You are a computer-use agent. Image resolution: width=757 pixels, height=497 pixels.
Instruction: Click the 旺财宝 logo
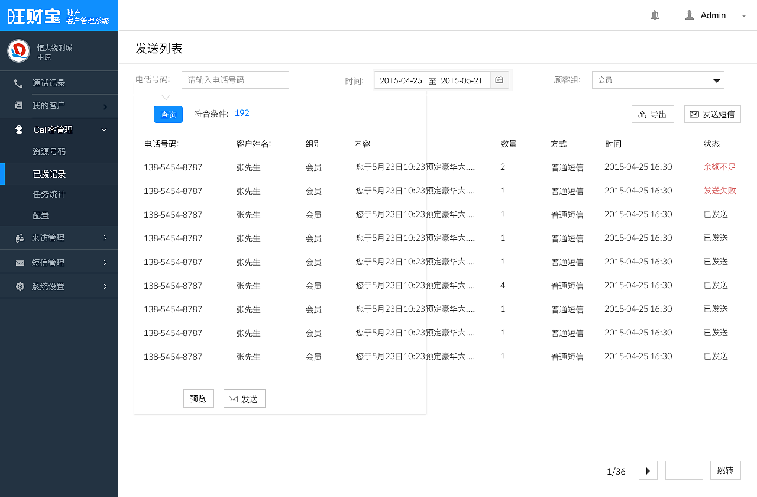pyautogui.click(x=35, y=15)
